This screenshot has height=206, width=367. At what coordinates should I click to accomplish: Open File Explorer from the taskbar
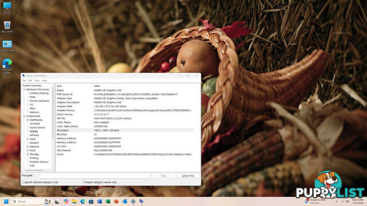tap(74, 201)
